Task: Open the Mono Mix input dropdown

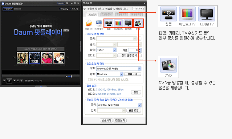Action: 110,74
